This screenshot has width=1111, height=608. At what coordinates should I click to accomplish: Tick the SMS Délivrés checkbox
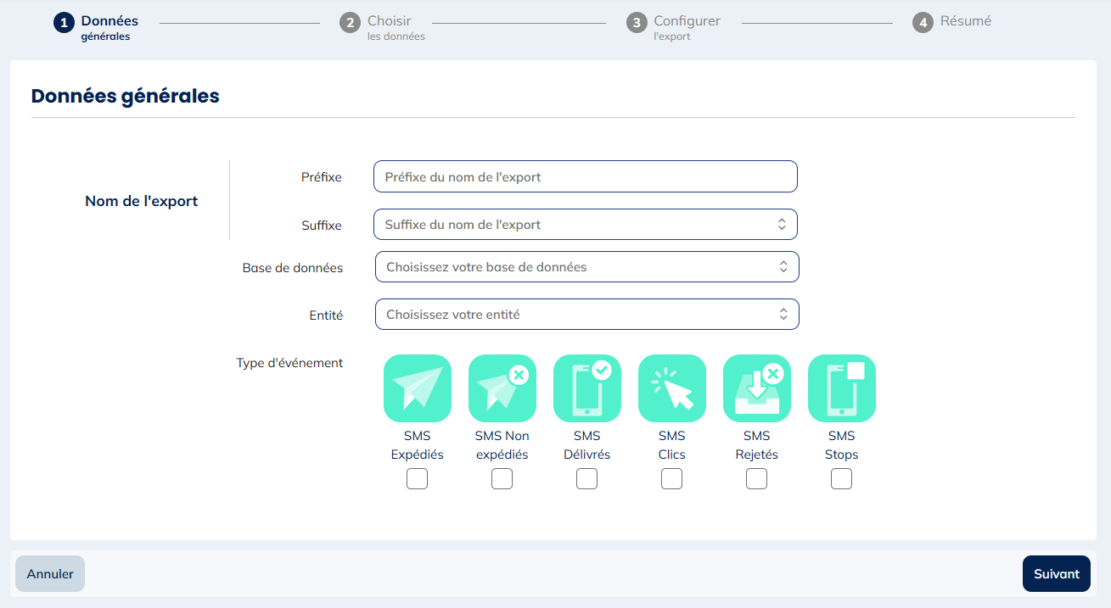pos(586,479)
